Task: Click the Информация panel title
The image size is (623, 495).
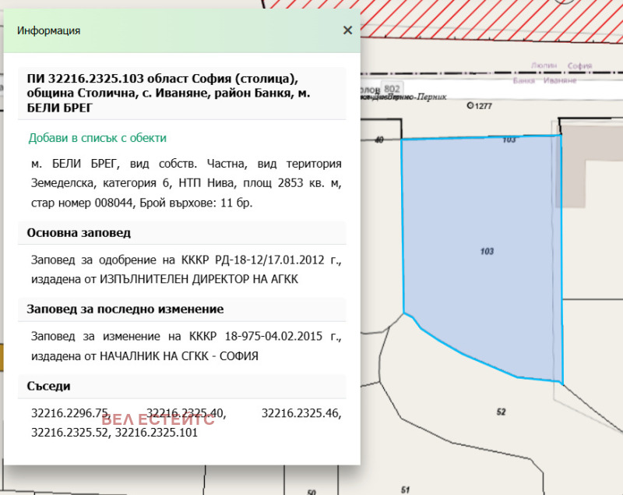Action: pos(48,30)
